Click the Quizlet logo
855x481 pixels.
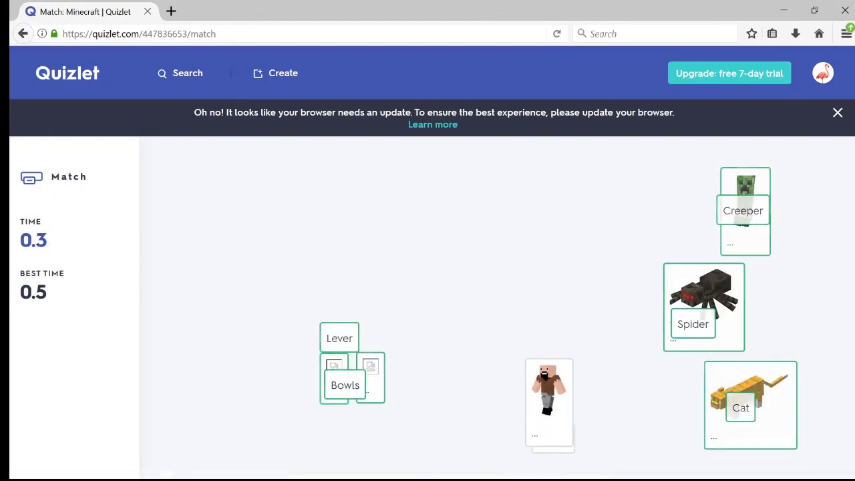click(x=67, y=73)
